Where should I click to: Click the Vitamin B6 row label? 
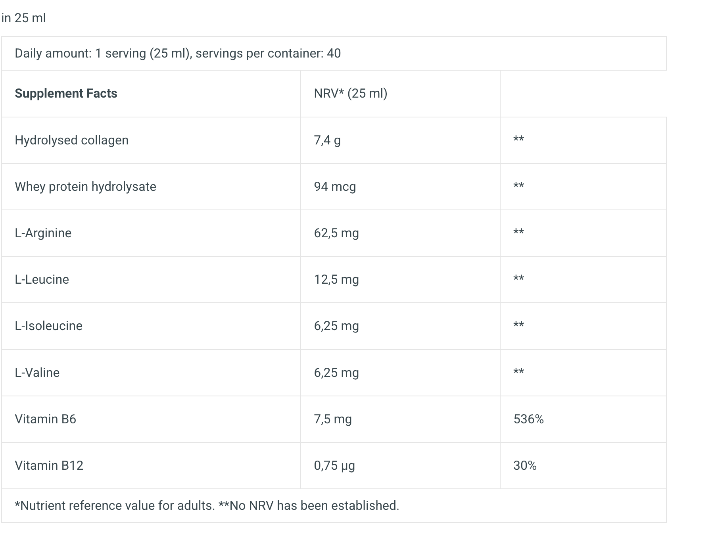(45, 419)
